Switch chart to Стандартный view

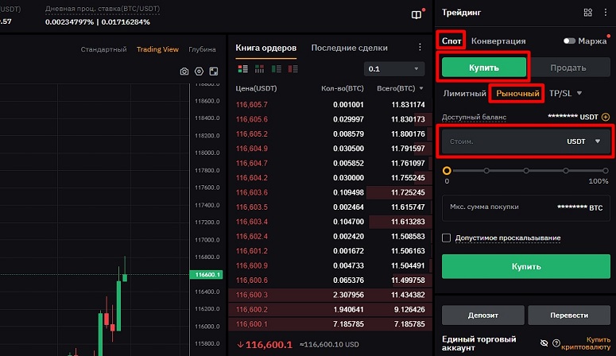[x=103, y=49]
